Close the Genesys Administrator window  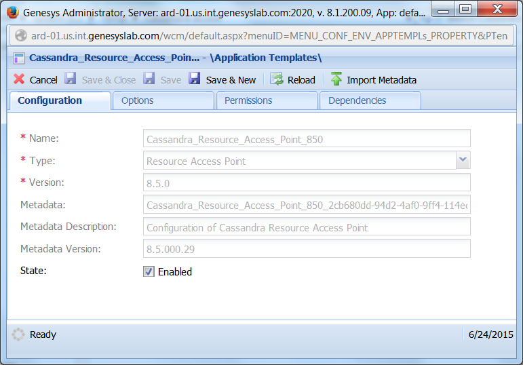(497, 9)
